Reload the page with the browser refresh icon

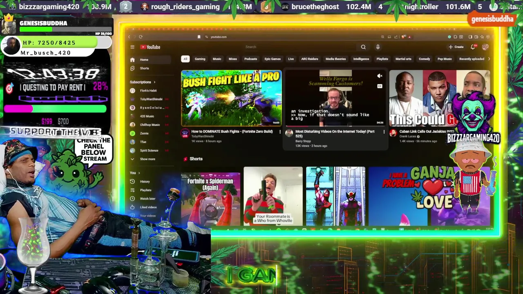coord(141,37)
